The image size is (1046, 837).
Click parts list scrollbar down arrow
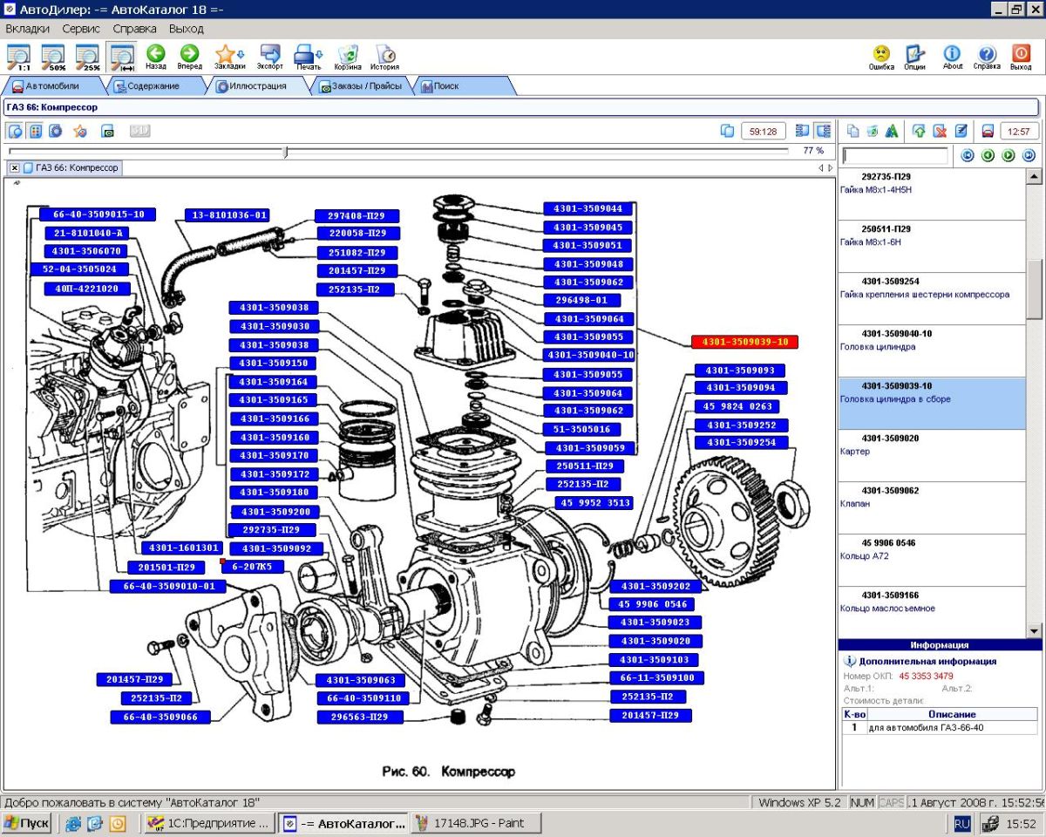point(1035,630)
